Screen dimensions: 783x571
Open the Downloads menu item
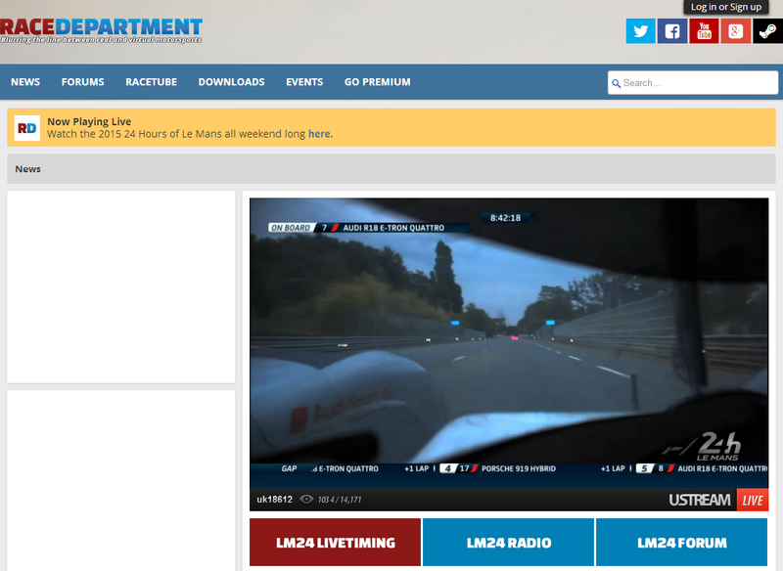(232, 82)
